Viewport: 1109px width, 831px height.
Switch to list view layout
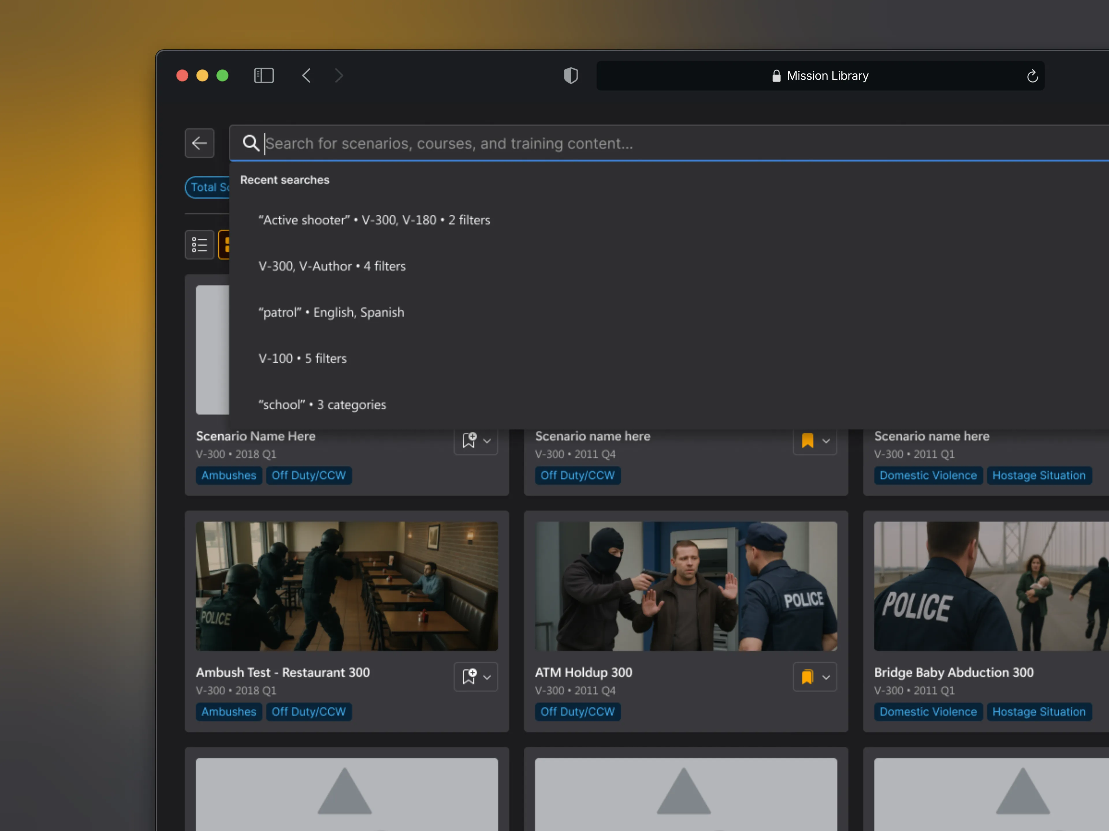tap(200, 245)
